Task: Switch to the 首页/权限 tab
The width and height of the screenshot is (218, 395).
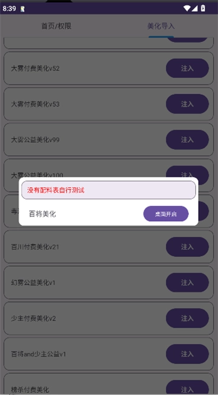Action: coord(56,26)
